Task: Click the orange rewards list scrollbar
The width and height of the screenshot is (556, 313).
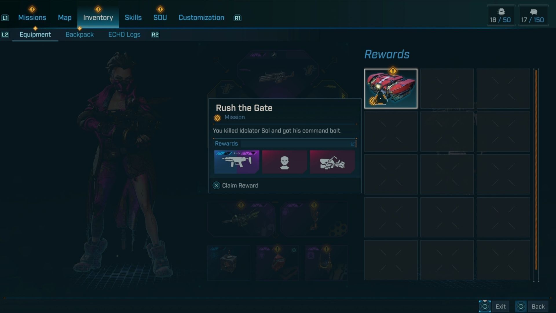Action: click(536, 170)
